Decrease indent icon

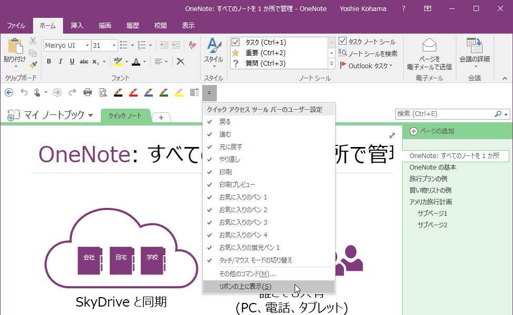click(164, 45)
